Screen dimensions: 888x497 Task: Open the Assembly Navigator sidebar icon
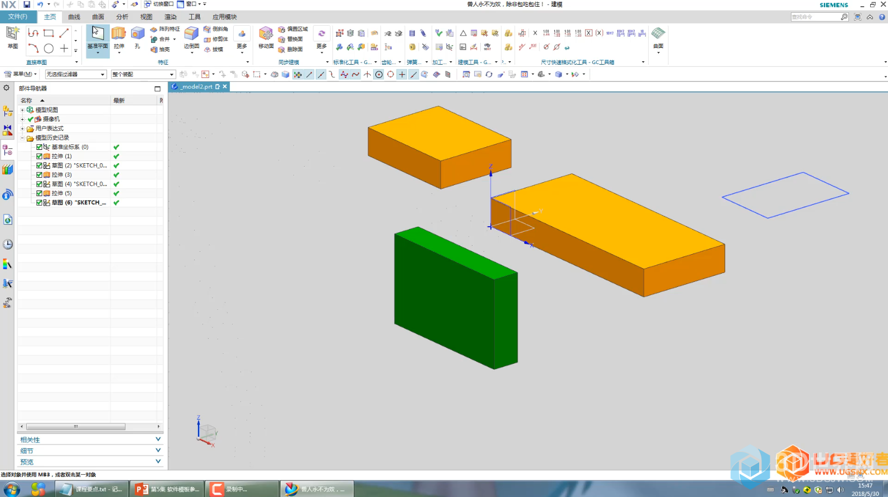pos(7,111)
